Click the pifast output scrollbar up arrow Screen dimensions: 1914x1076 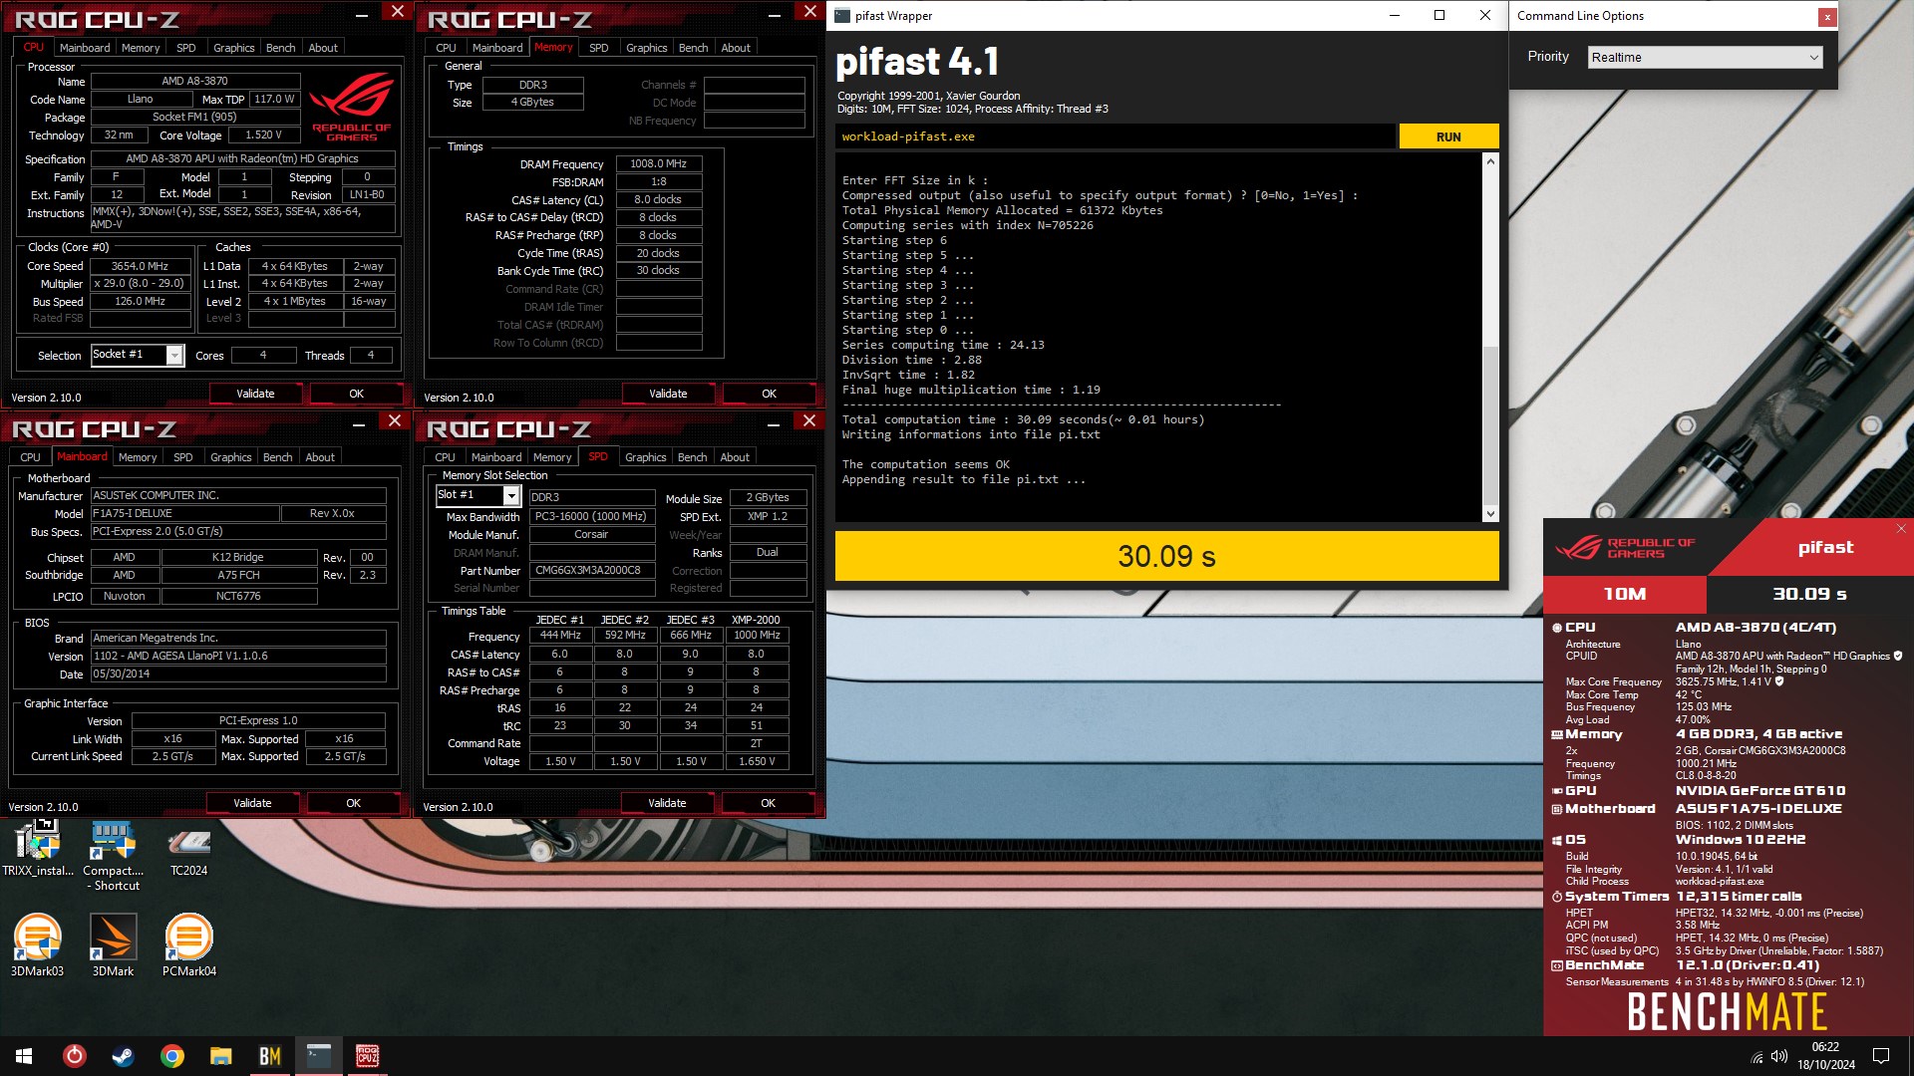click(1490, 161)
